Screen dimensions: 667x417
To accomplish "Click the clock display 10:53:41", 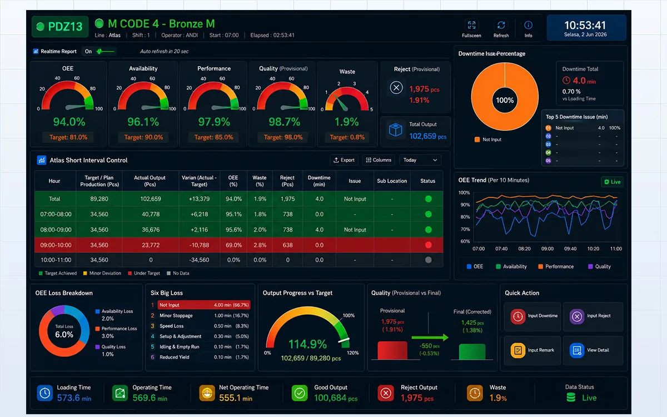I will 586,25.
